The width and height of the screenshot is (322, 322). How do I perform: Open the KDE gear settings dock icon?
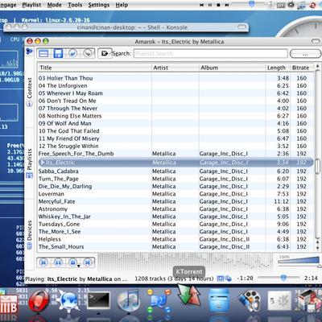click(x=279, y=301)
